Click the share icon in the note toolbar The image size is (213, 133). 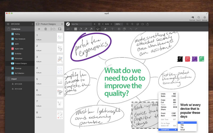click(148, 24)
